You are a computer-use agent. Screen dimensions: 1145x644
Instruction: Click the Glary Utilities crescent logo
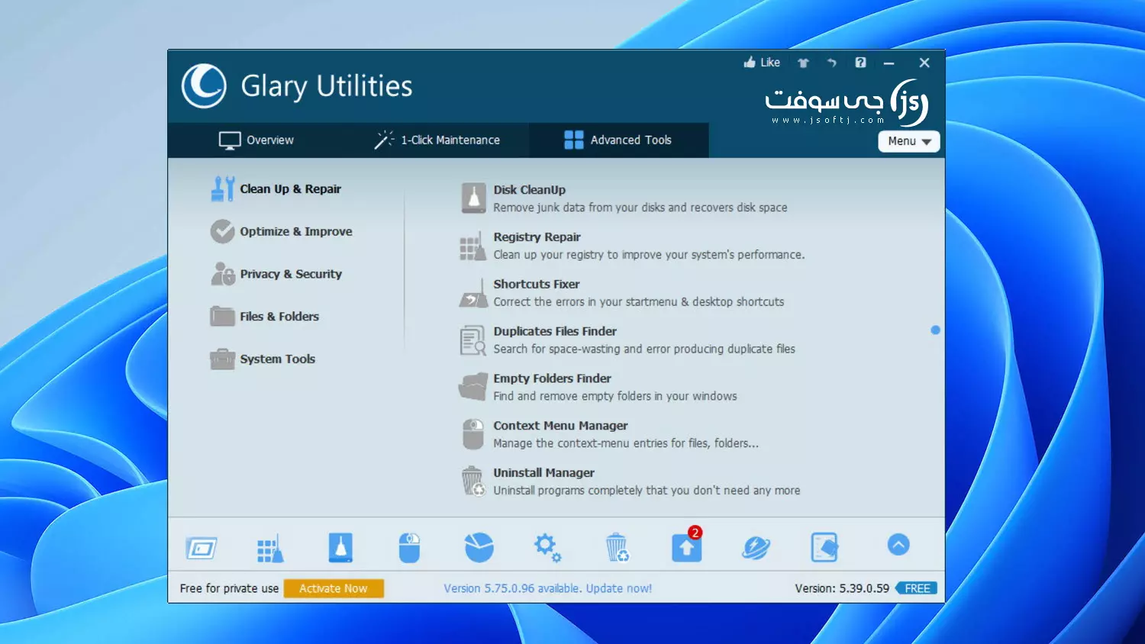click(x=204, y=85)
